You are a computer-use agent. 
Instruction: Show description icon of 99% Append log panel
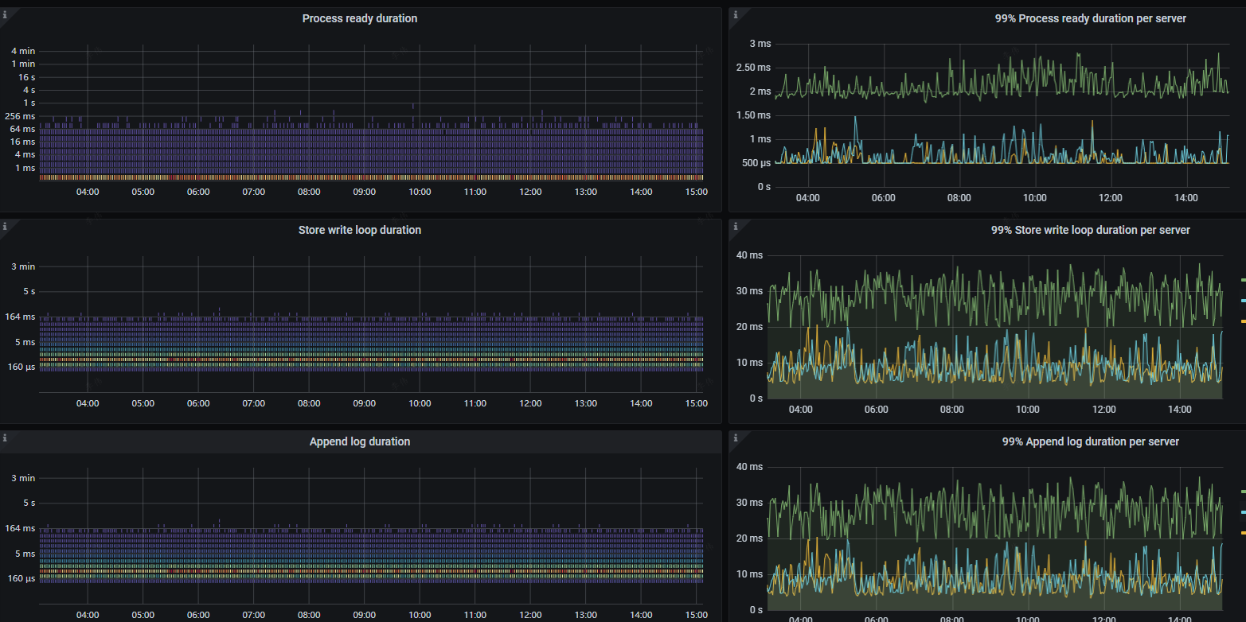(x=734, y=437)
